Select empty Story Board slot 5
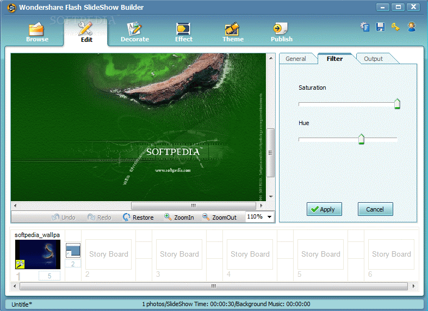Image resolution: width=428 pixels, height=311 pixels. pyautogui.click(x=320, y=254)
